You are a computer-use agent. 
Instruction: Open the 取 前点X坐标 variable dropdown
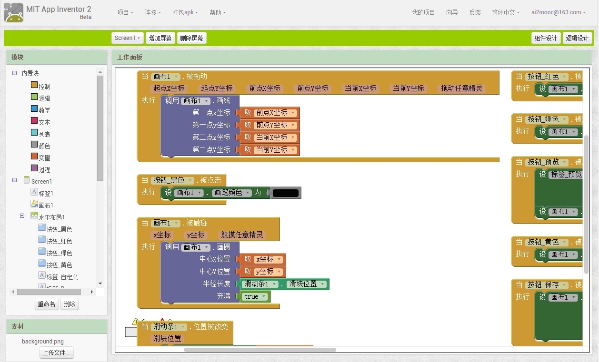[275, 113]
